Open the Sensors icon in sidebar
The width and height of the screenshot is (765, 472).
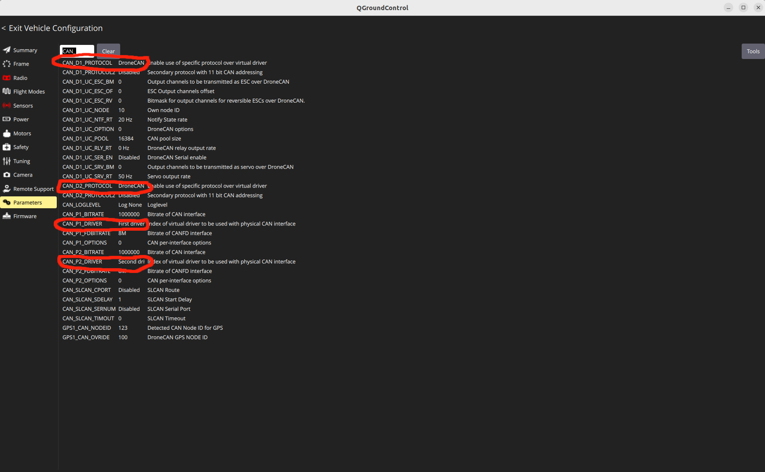pyautogui.click(x=7, y=106)
